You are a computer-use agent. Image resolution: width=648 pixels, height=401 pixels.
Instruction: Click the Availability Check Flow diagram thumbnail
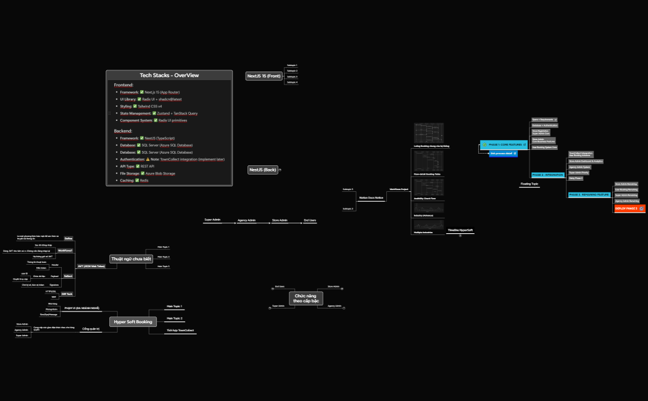click(428, 187)
